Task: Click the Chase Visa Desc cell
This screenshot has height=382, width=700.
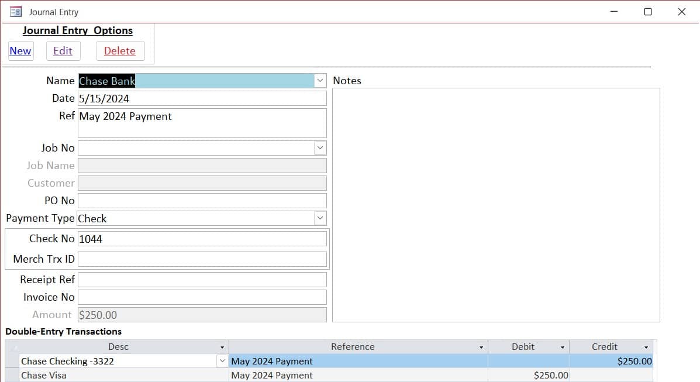Action: click(x=123, y=376)
